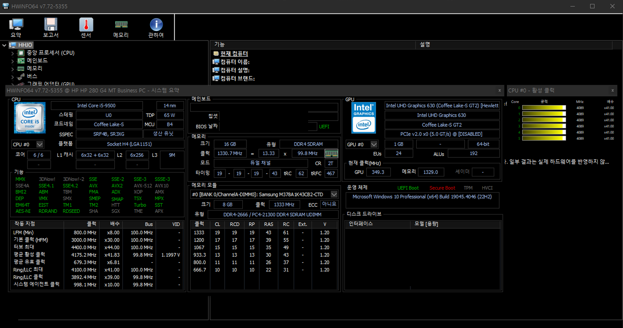Screen dimensions: 623x328
Task: Click the Windows 10 Professional OS text field
Action: pos(422,201)
